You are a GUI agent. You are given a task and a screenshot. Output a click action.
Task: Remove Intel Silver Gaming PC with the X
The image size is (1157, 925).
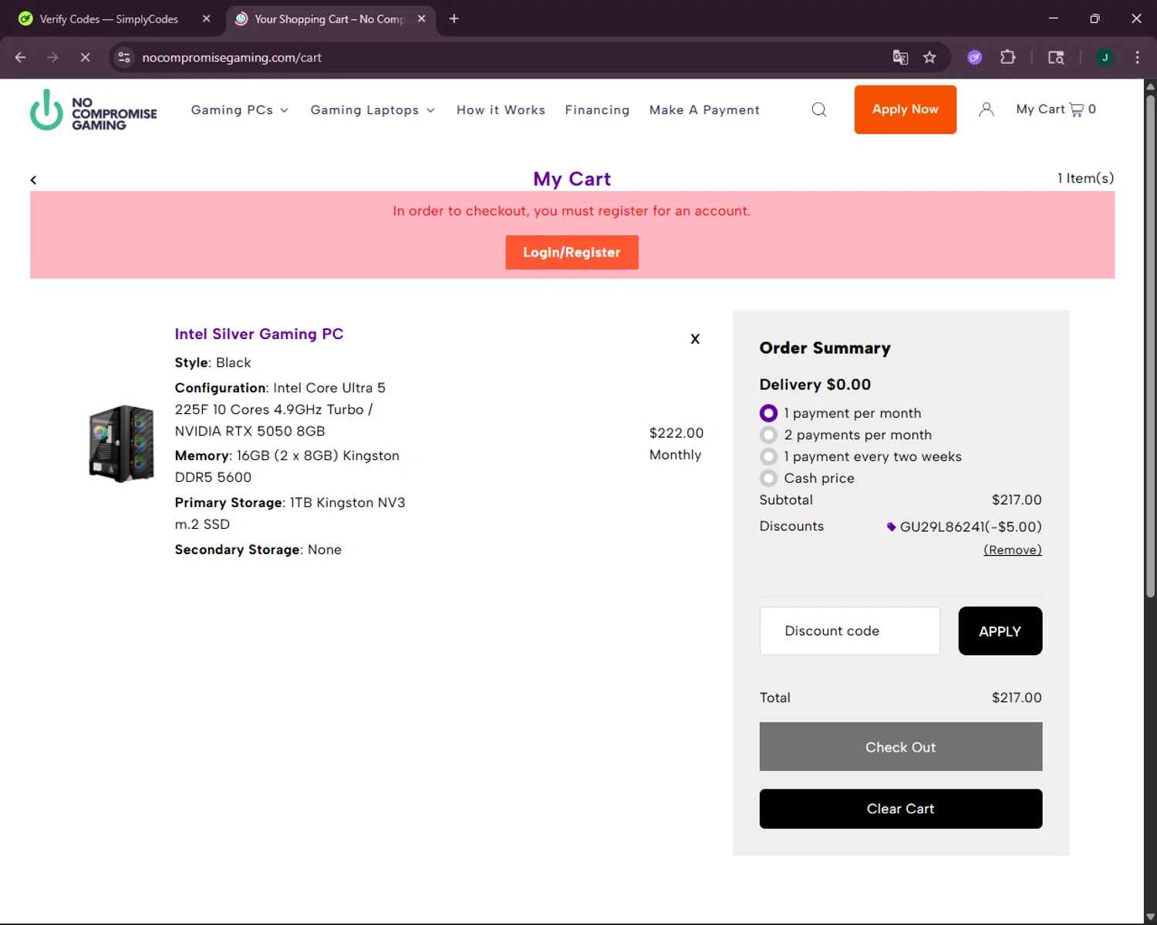click(x=695, y=338)
